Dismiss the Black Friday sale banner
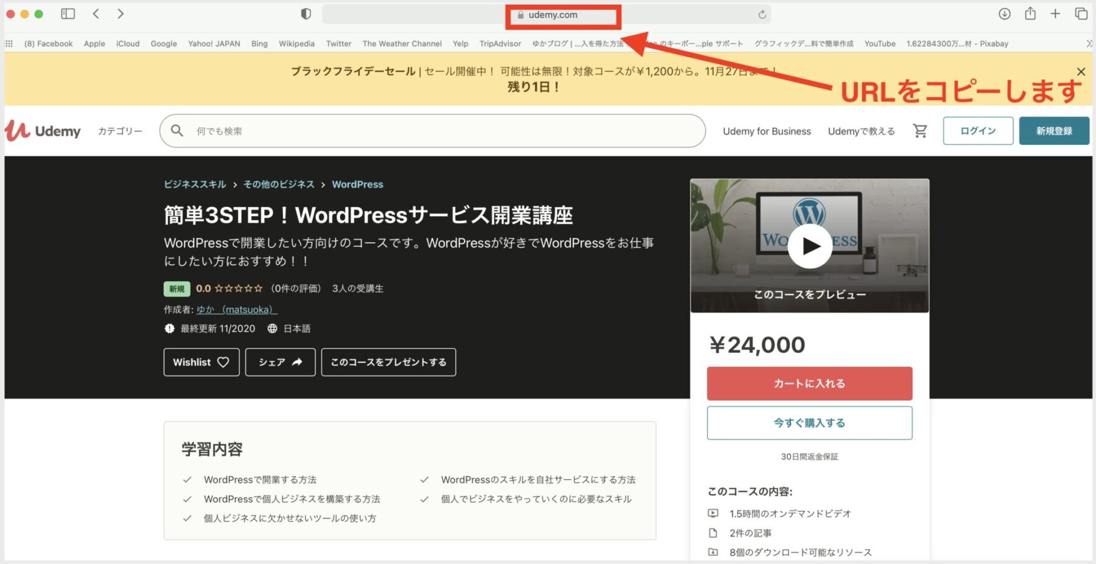The width and height of the screenshot is (1096, 564). tap(1081, 72)
